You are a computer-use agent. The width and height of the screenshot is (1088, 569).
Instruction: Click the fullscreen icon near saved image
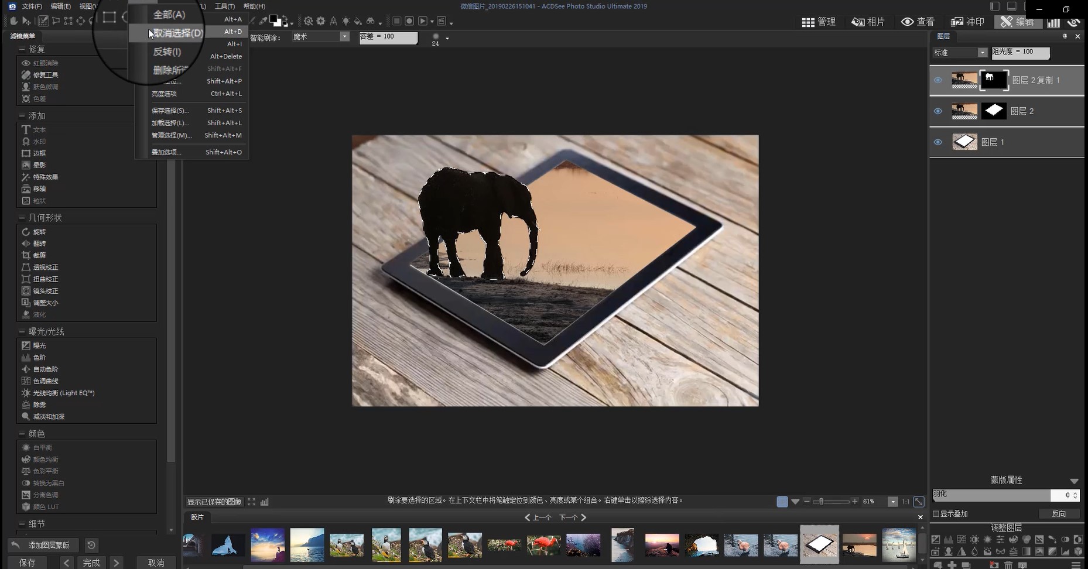pos(251,502)
